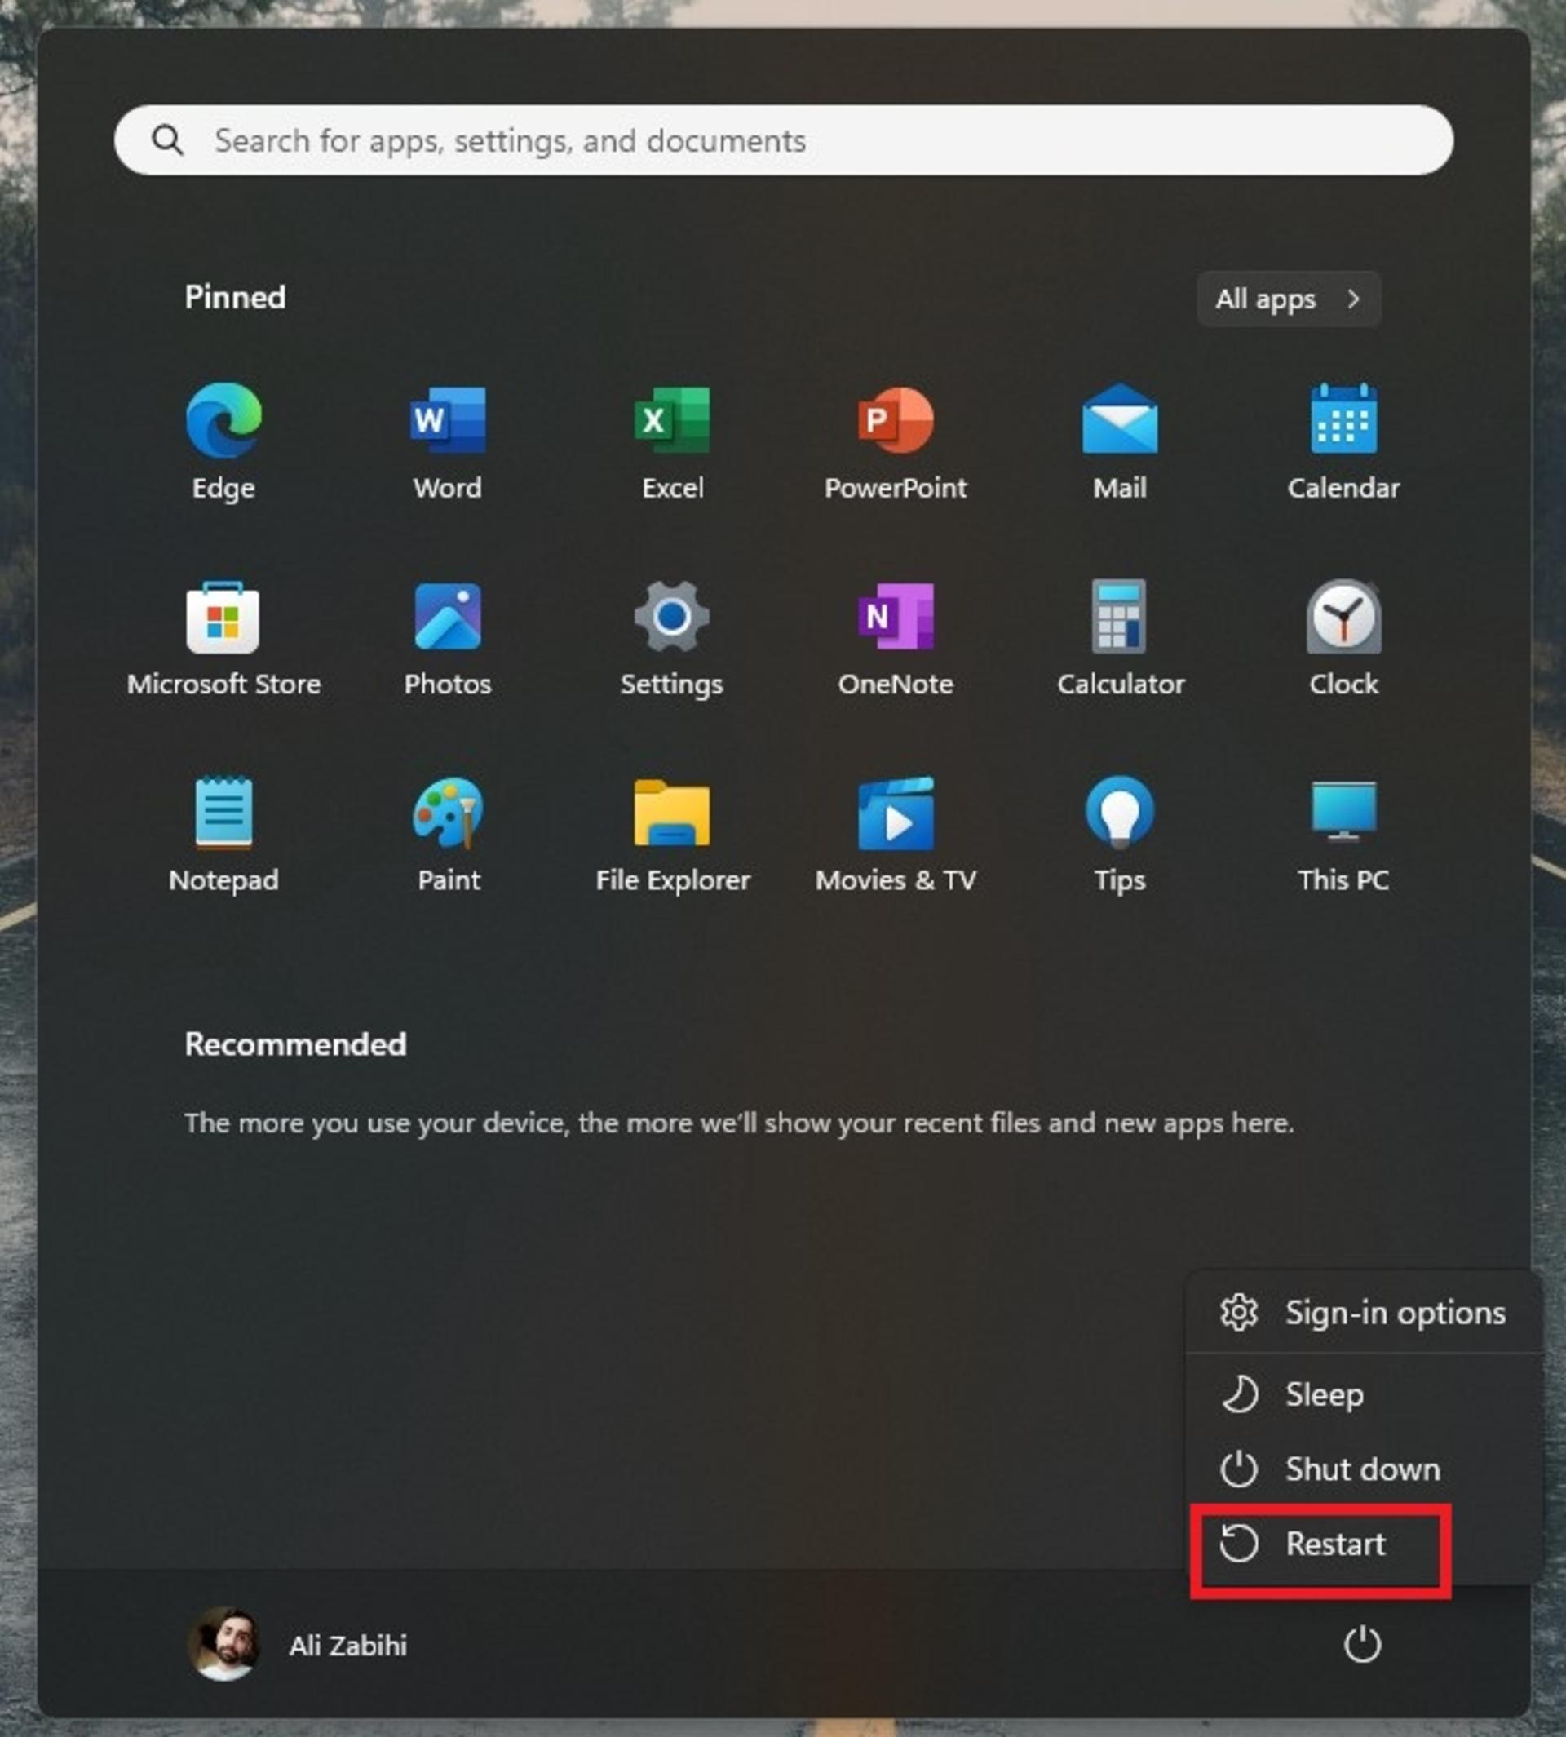1566x1737 pixels.
Task: Launch OneNote
Action: pos(896,639)
